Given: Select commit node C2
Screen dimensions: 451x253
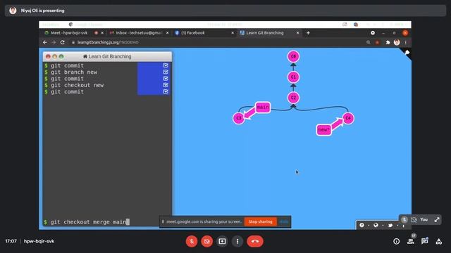Looking at the screenshot, I should 293,98.
